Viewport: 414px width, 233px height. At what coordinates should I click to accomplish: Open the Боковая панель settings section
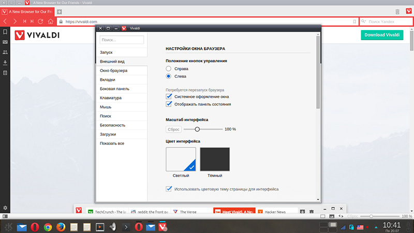coord(122,89)
